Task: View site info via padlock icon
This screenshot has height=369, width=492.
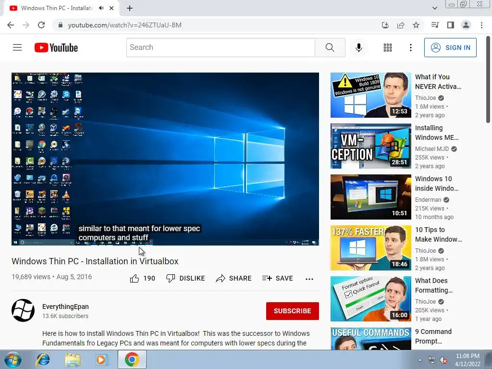Action: (61, 25)
